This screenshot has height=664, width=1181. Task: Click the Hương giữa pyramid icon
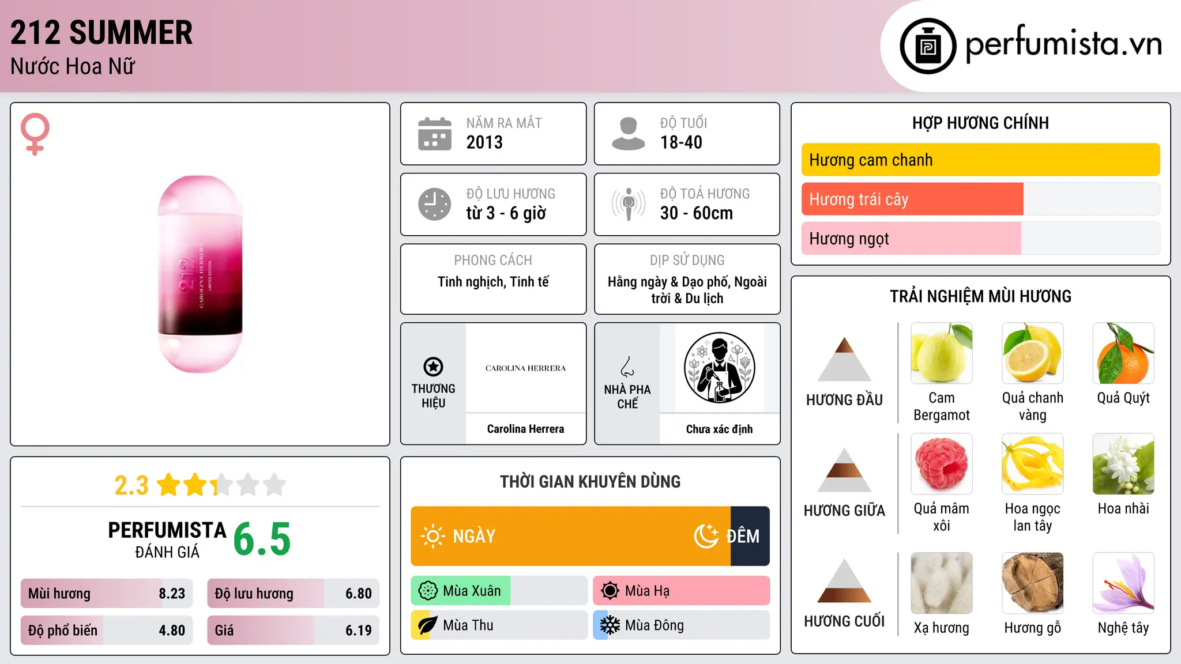(844, 470)
